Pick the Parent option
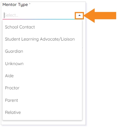Image resolution: width=118 pixels, height=127 pixels. pos(42,100)
